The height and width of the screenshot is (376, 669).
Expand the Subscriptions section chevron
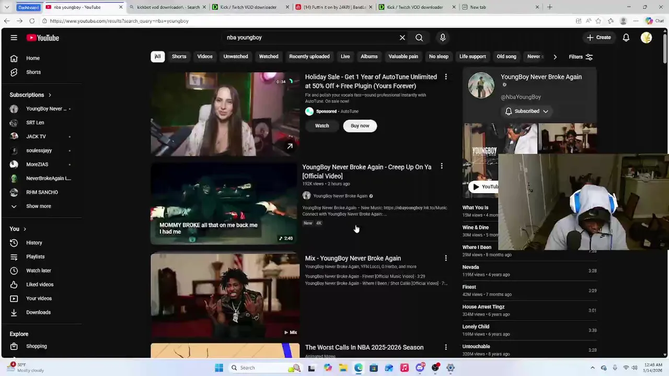point(50,95)
